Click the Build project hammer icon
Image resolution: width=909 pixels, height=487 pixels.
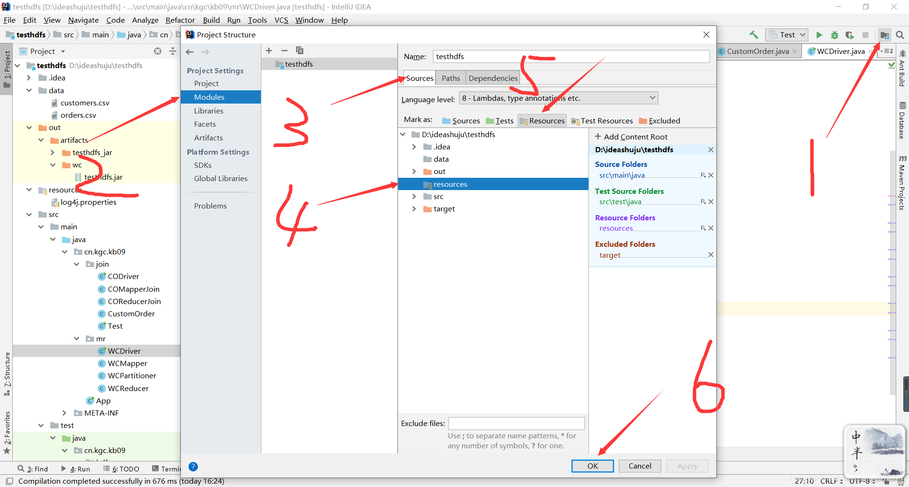click(x=754, y=35)
